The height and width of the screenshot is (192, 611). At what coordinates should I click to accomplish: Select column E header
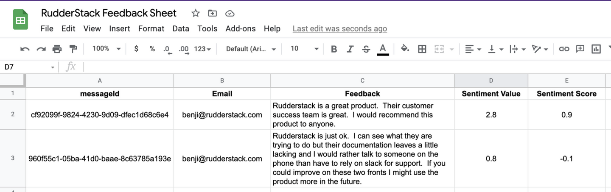566,81
